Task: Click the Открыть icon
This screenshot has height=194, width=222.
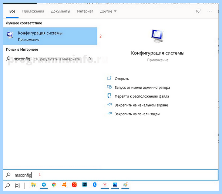Action: (109, 78)
